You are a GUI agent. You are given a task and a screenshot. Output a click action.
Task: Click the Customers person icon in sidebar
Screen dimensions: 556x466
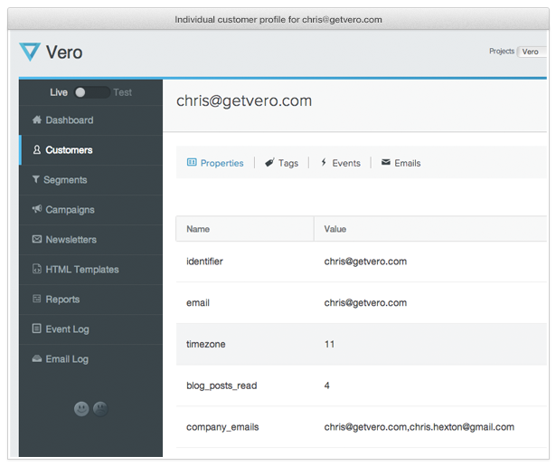pyautogui.click(x=36, y=150)
